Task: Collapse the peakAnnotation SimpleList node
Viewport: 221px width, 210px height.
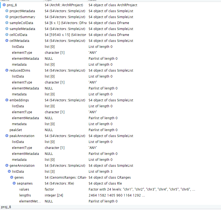Action: (7, 136)
